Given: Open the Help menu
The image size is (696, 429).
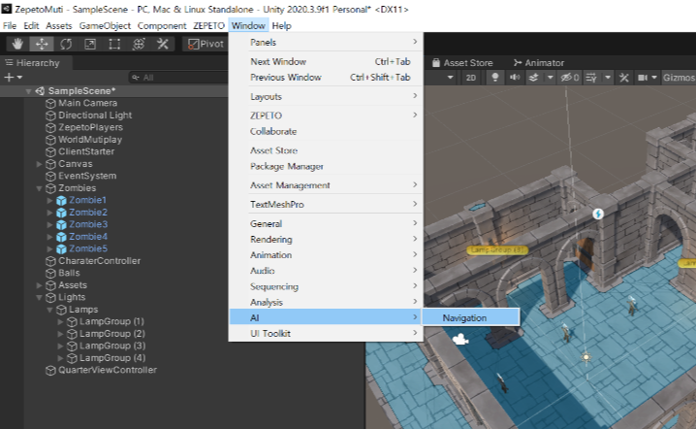Looking at the screenshot, I should [281, 26].
